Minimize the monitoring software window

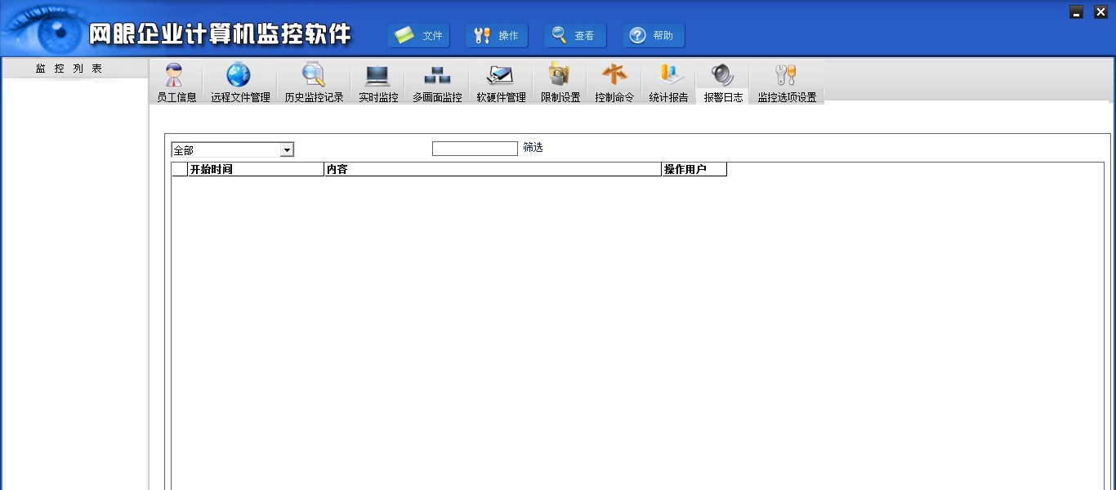(1077, 12)
